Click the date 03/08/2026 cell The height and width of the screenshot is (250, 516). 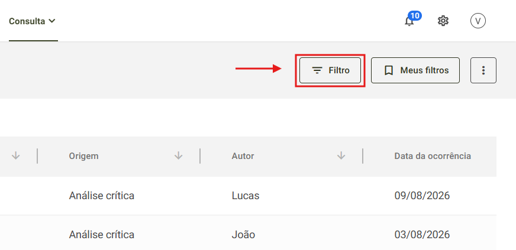(422, 235)
